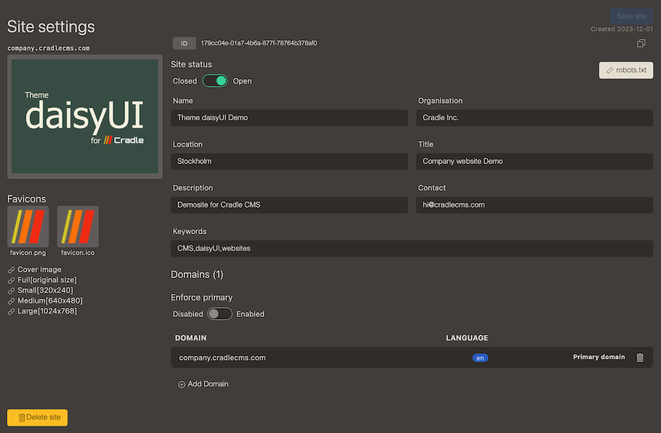This screenshot has height=433, width=661.
Task: Open the Cover image link
Action: pos(35,270)
